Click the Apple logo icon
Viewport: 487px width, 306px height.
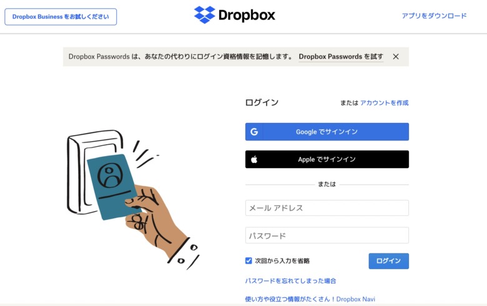254,159
